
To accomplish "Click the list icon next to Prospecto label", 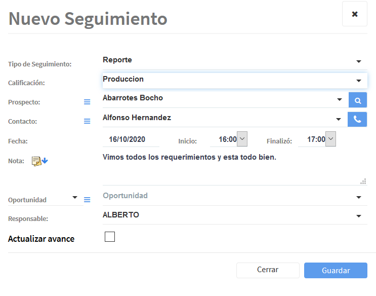I will tap(87, 102).
